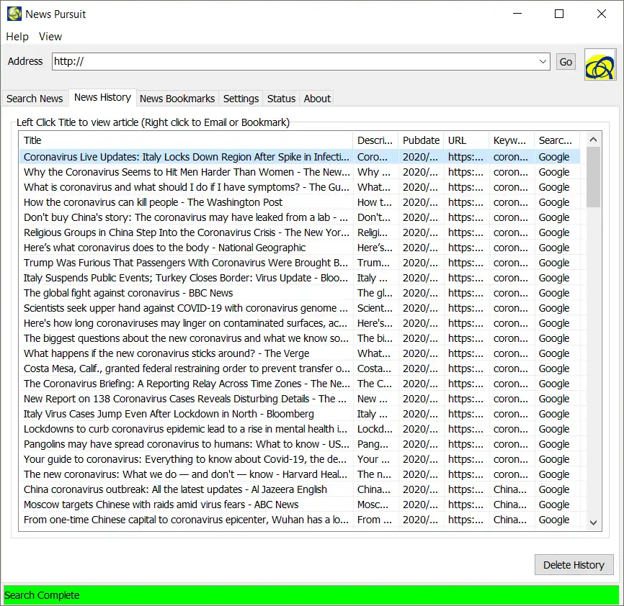
Task: Click the yellow and blue globe logo
Action: [x=600, y=64]
